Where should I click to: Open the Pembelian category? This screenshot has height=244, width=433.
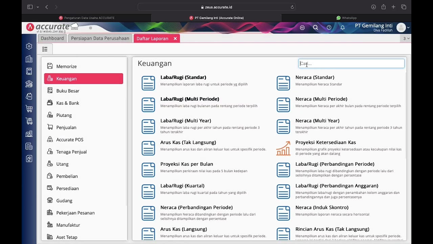(x=84, y=176)
